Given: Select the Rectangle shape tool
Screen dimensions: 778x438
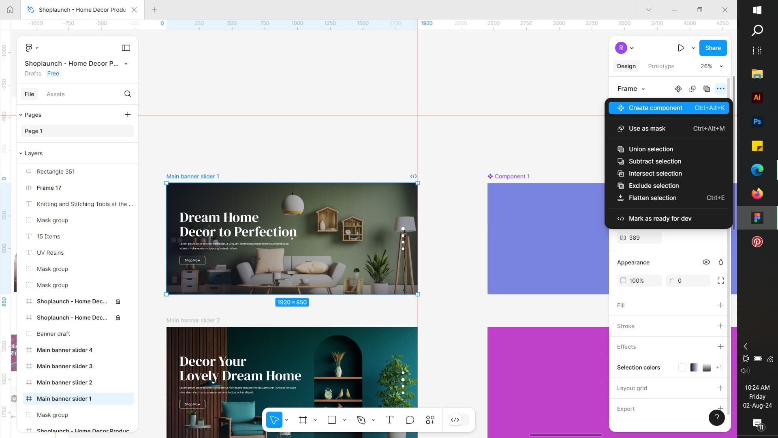Looking at the screenshot, I should (x=332, y=420).
